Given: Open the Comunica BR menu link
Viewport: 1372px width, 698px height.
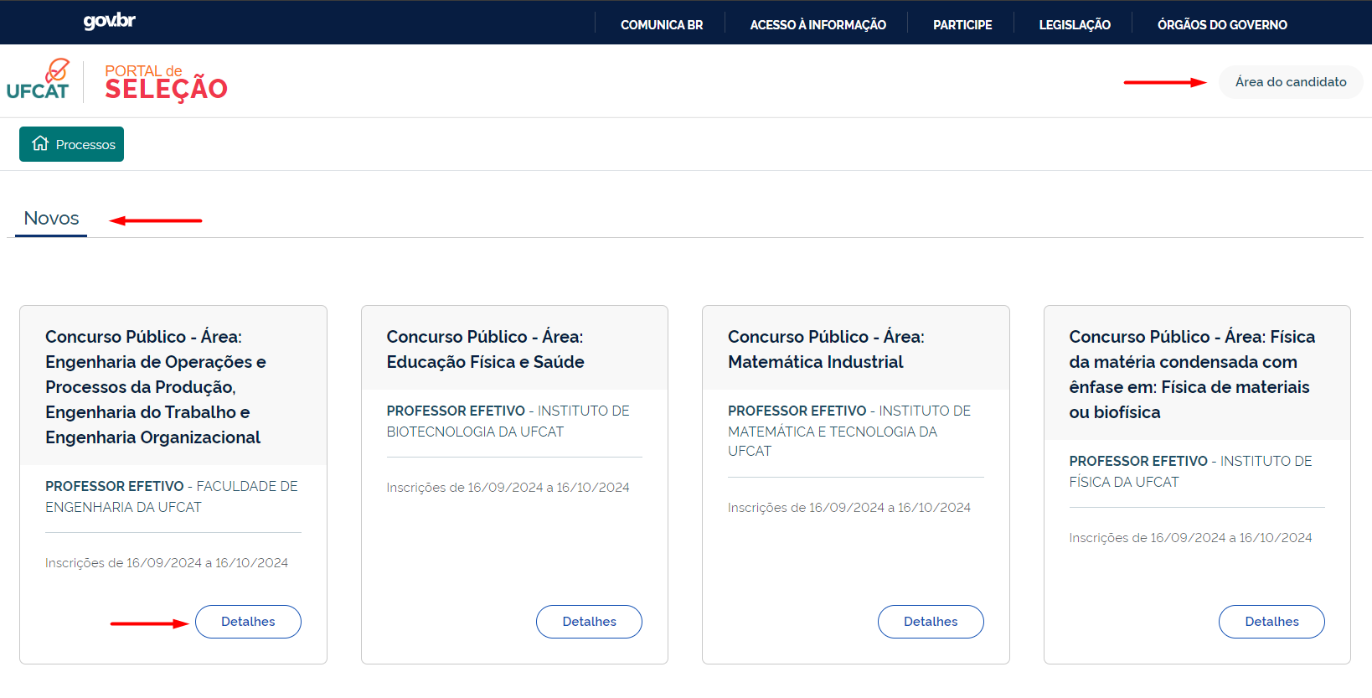Looking at the screenshot, I should tap(662, 25).
